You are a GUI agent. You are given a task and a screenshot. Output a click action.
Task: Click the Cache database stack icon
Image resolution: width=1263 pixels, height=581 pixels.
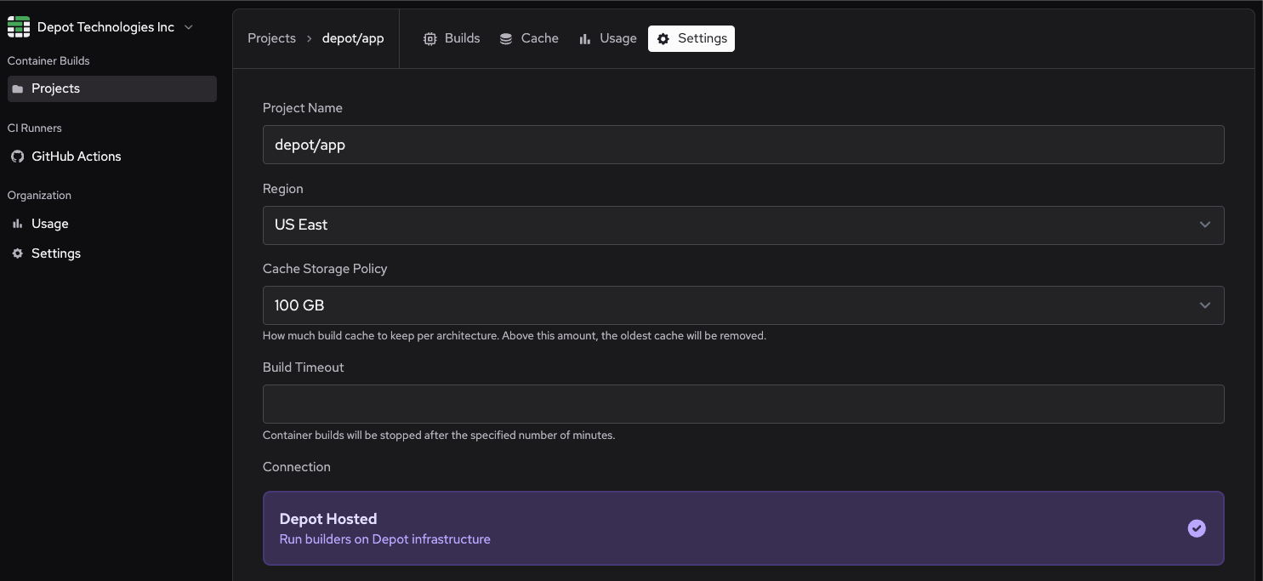pos(506,39)
